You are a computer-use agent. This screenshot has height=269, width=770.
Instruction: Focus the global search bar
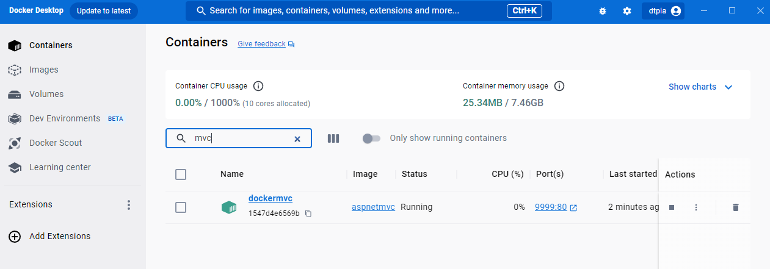click(369, 11)
